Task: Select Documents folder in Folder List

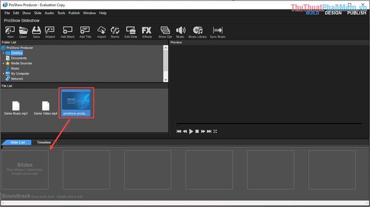Action: point(18,58)
